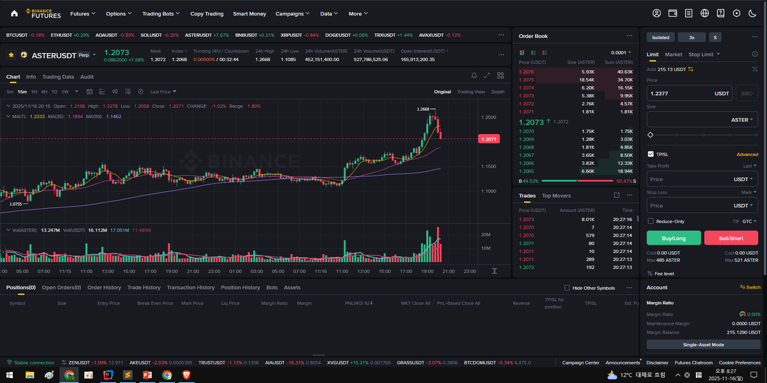Open the Position History tab
This screenshot has height=383, width=767.
pos(241,288)
